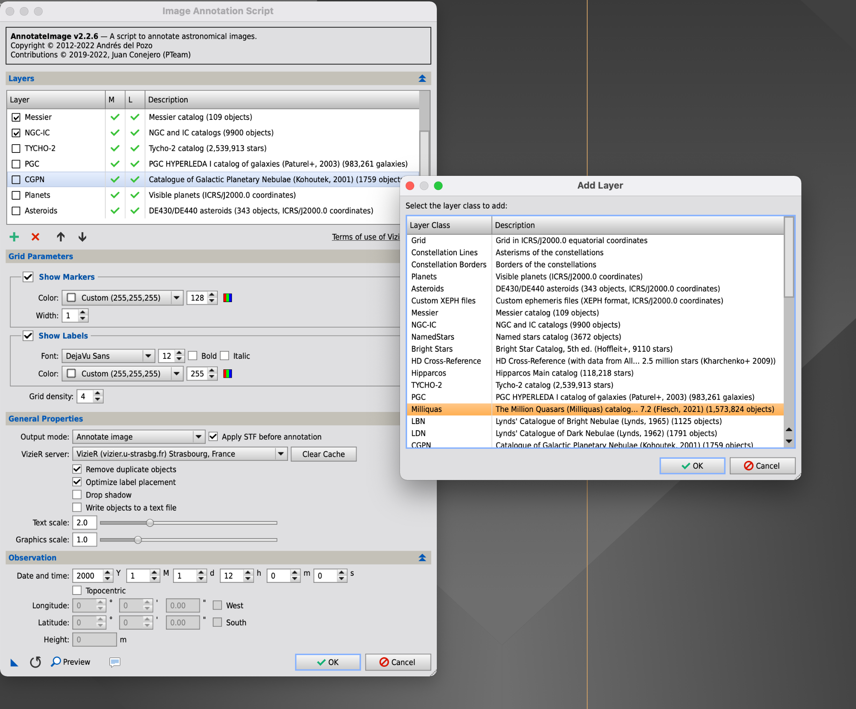The height and width of the screenshot is (709, 856).
Task: Uncheck the NGC-IC layer checkbox
Action: 16,133
